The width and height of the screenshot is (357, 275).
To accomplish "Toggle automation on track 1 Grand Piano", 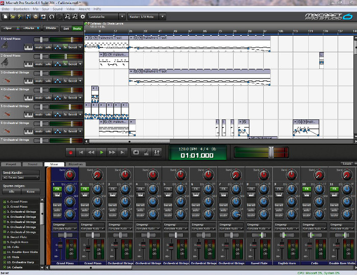I will 58,47.
